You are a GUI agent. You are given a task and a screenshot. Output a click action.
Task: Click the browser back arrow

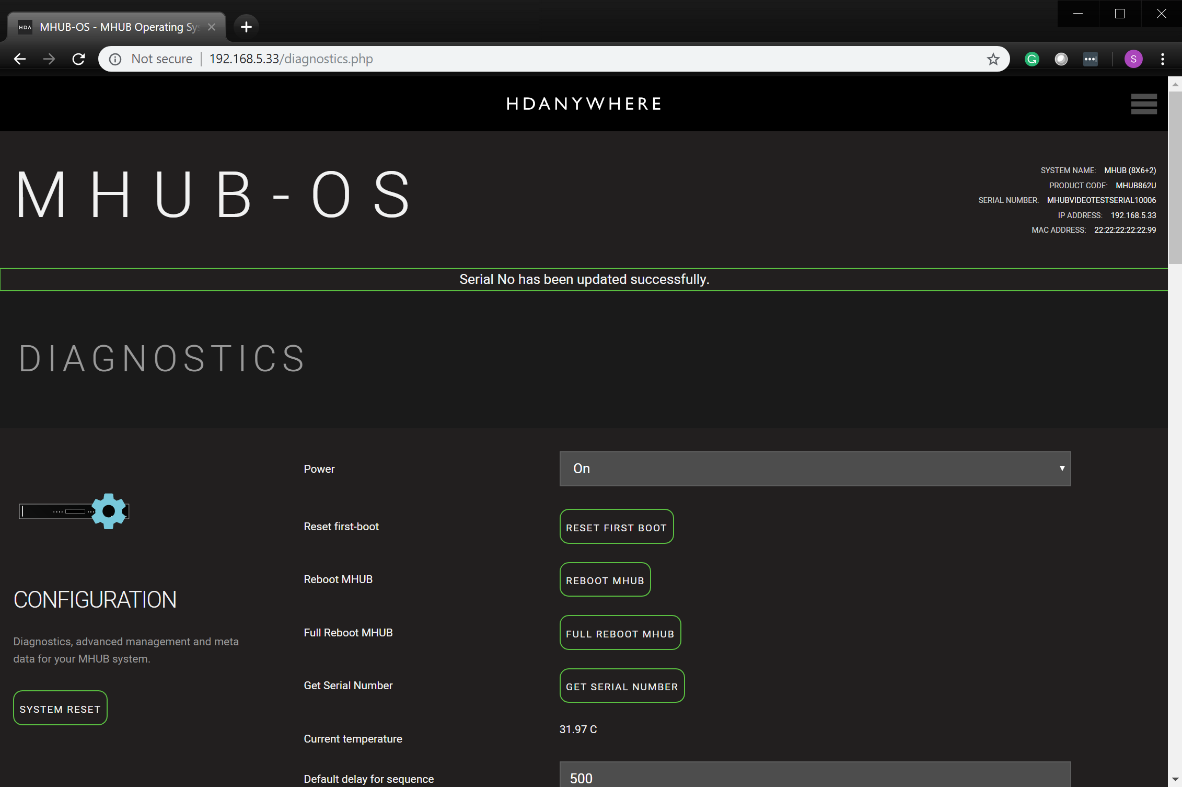tap(20, 59)
